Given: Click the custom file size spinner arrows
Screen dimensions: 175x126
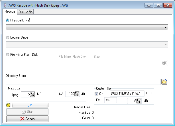Looking at the screenshot, I should (x=139, y=101).
